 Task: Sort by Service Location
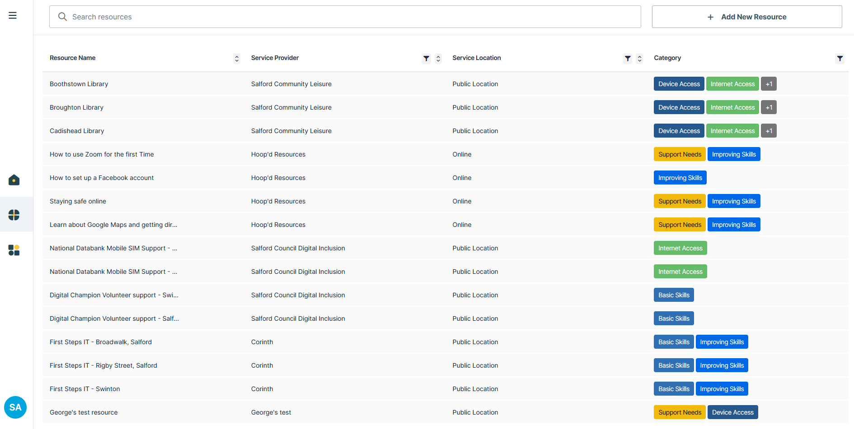(x=639, y=58)
